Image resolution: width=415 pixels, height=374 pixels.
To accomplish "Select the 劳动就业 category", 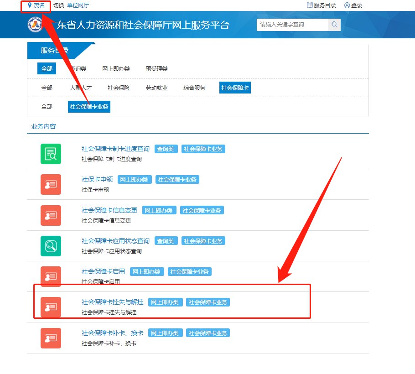I will pos(156,88).
